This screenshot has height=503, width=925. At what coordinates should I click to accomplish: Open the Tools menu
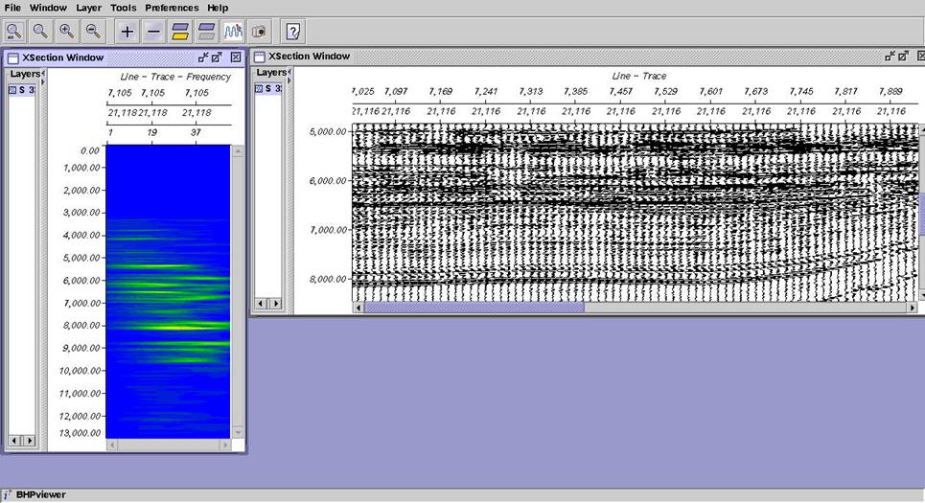[124, 8]
